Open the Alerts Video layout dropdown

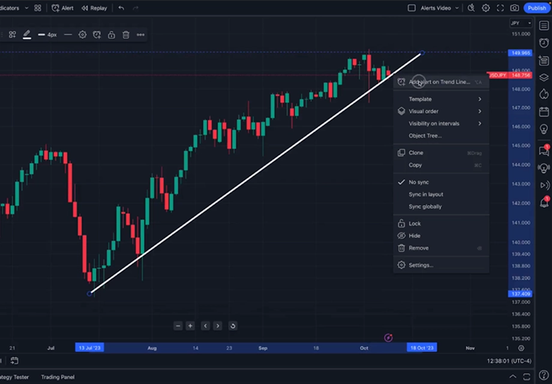click(440, 8)
